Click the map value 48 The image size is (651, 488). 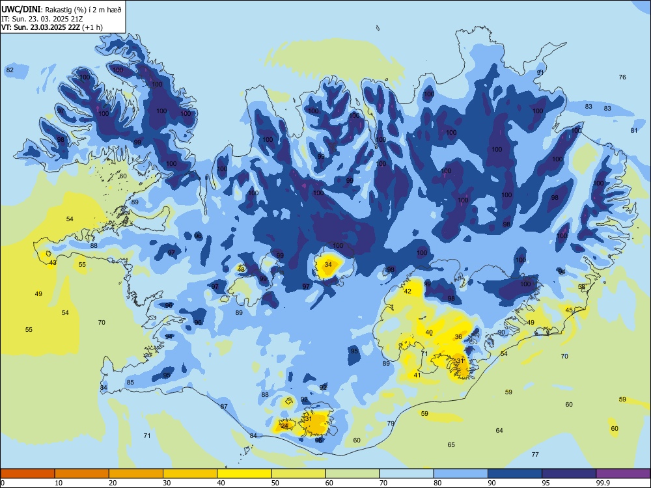click(242, 269)
